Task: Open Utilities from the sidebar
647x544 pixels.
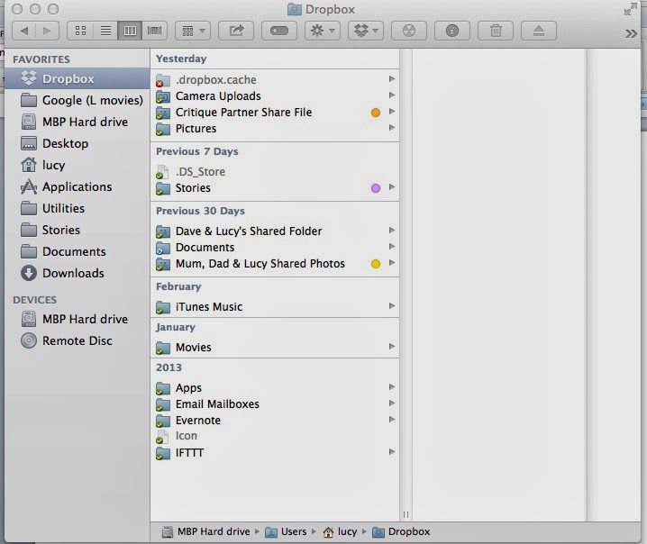Action: 77,208
